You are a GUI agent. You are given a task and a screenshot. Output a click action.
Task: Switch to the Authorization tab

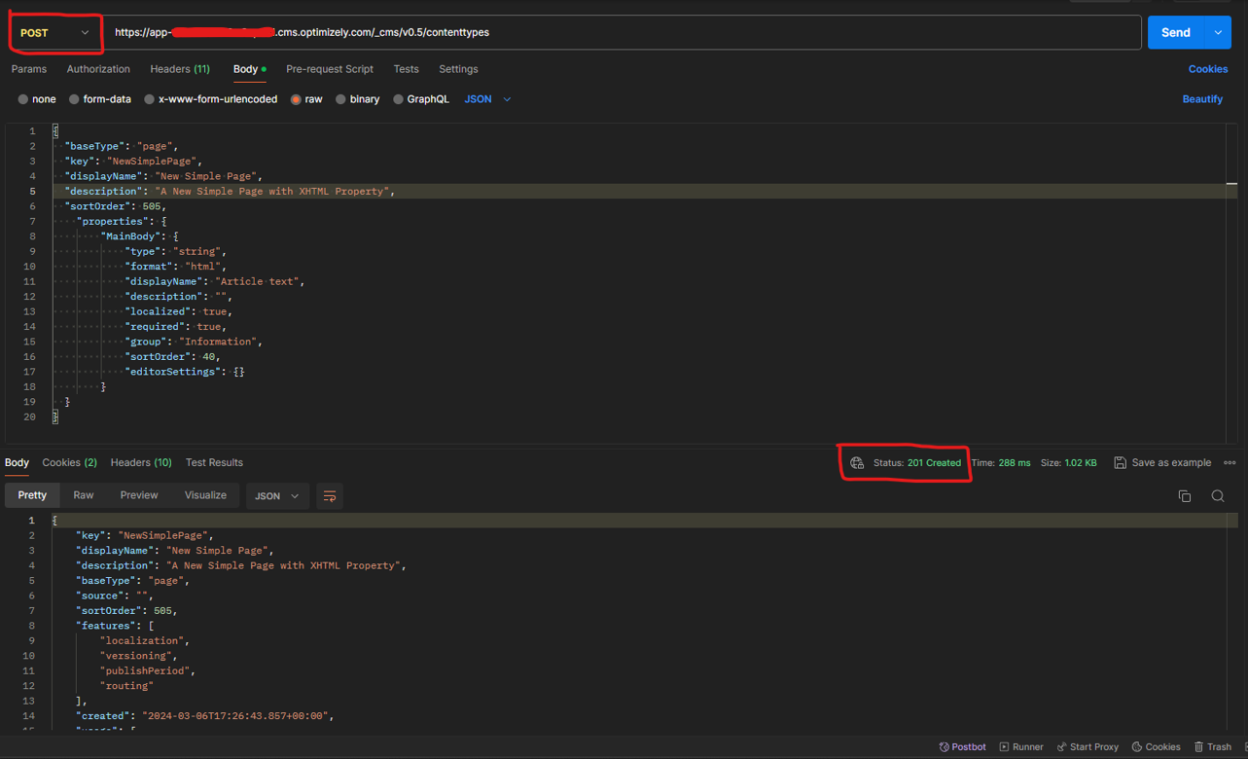[x=98, y=69]
